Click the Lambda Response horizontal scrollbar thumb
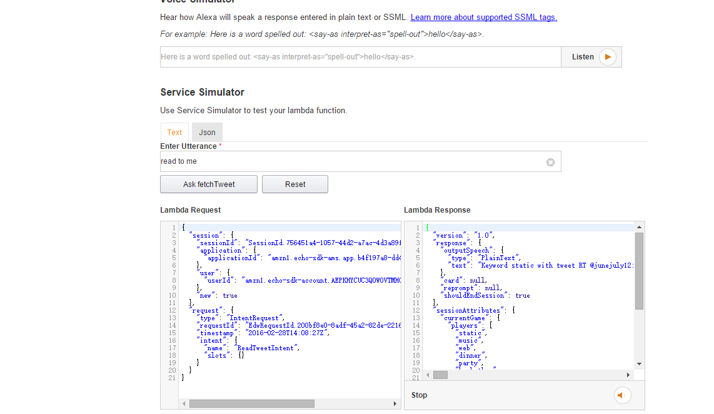The image size is (714, 414). click(x=440, y=375)
